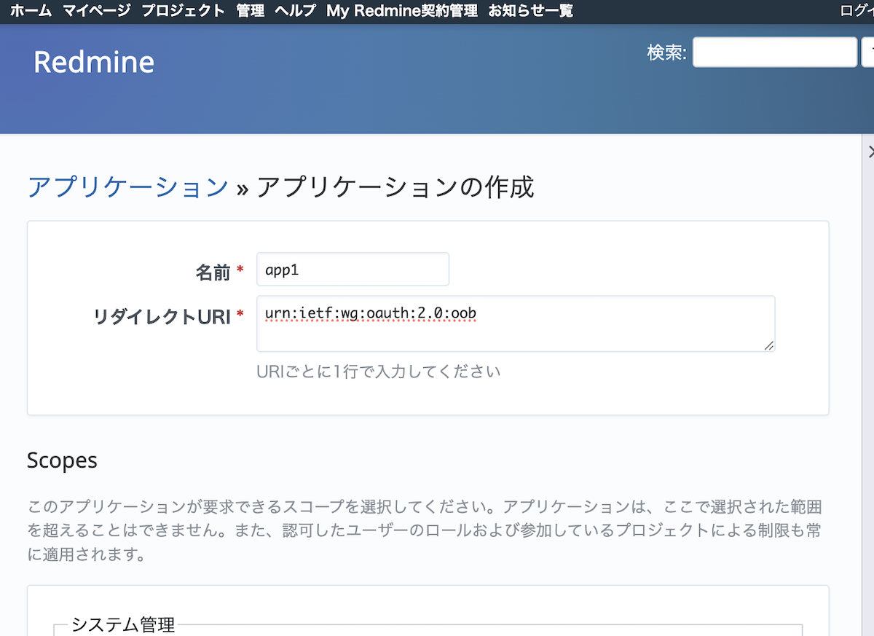View お知らせ一覧 in the top menu
The height and width of the screenshot is (636, 874).
tap(530, 11)
